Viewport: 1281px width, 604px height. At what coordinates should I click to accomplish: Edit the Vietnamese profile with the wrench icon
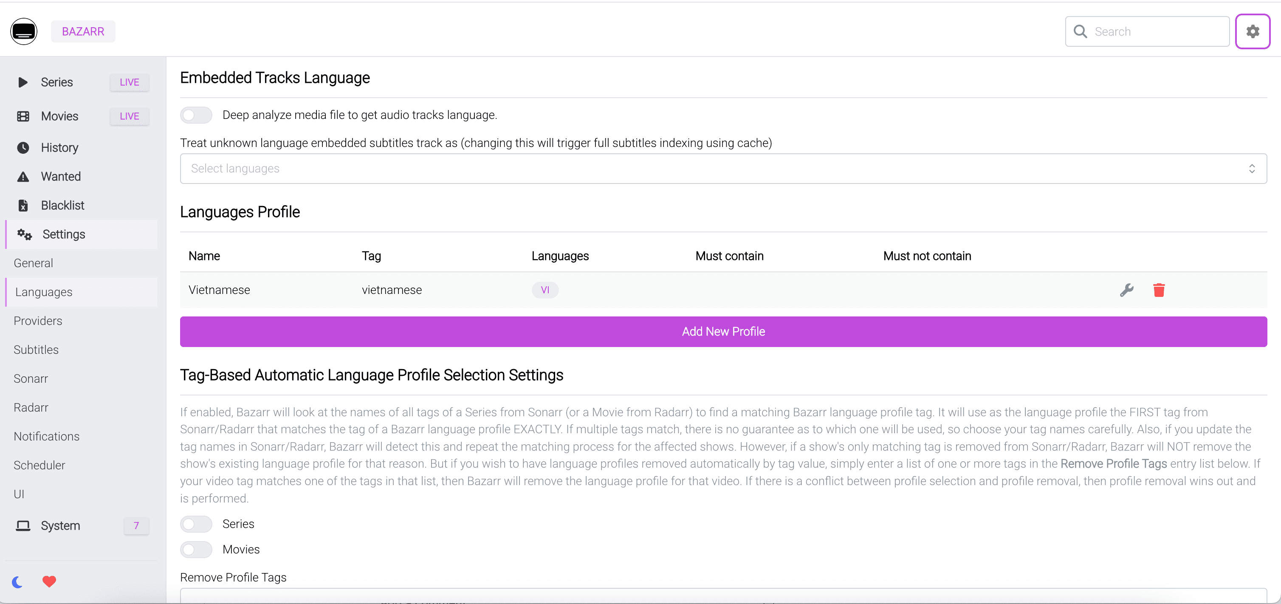coord(1127,290)
